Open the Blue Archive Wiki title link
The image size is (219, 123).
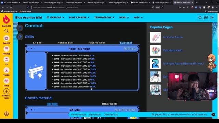pyautogui.click(x=29, y=17)
